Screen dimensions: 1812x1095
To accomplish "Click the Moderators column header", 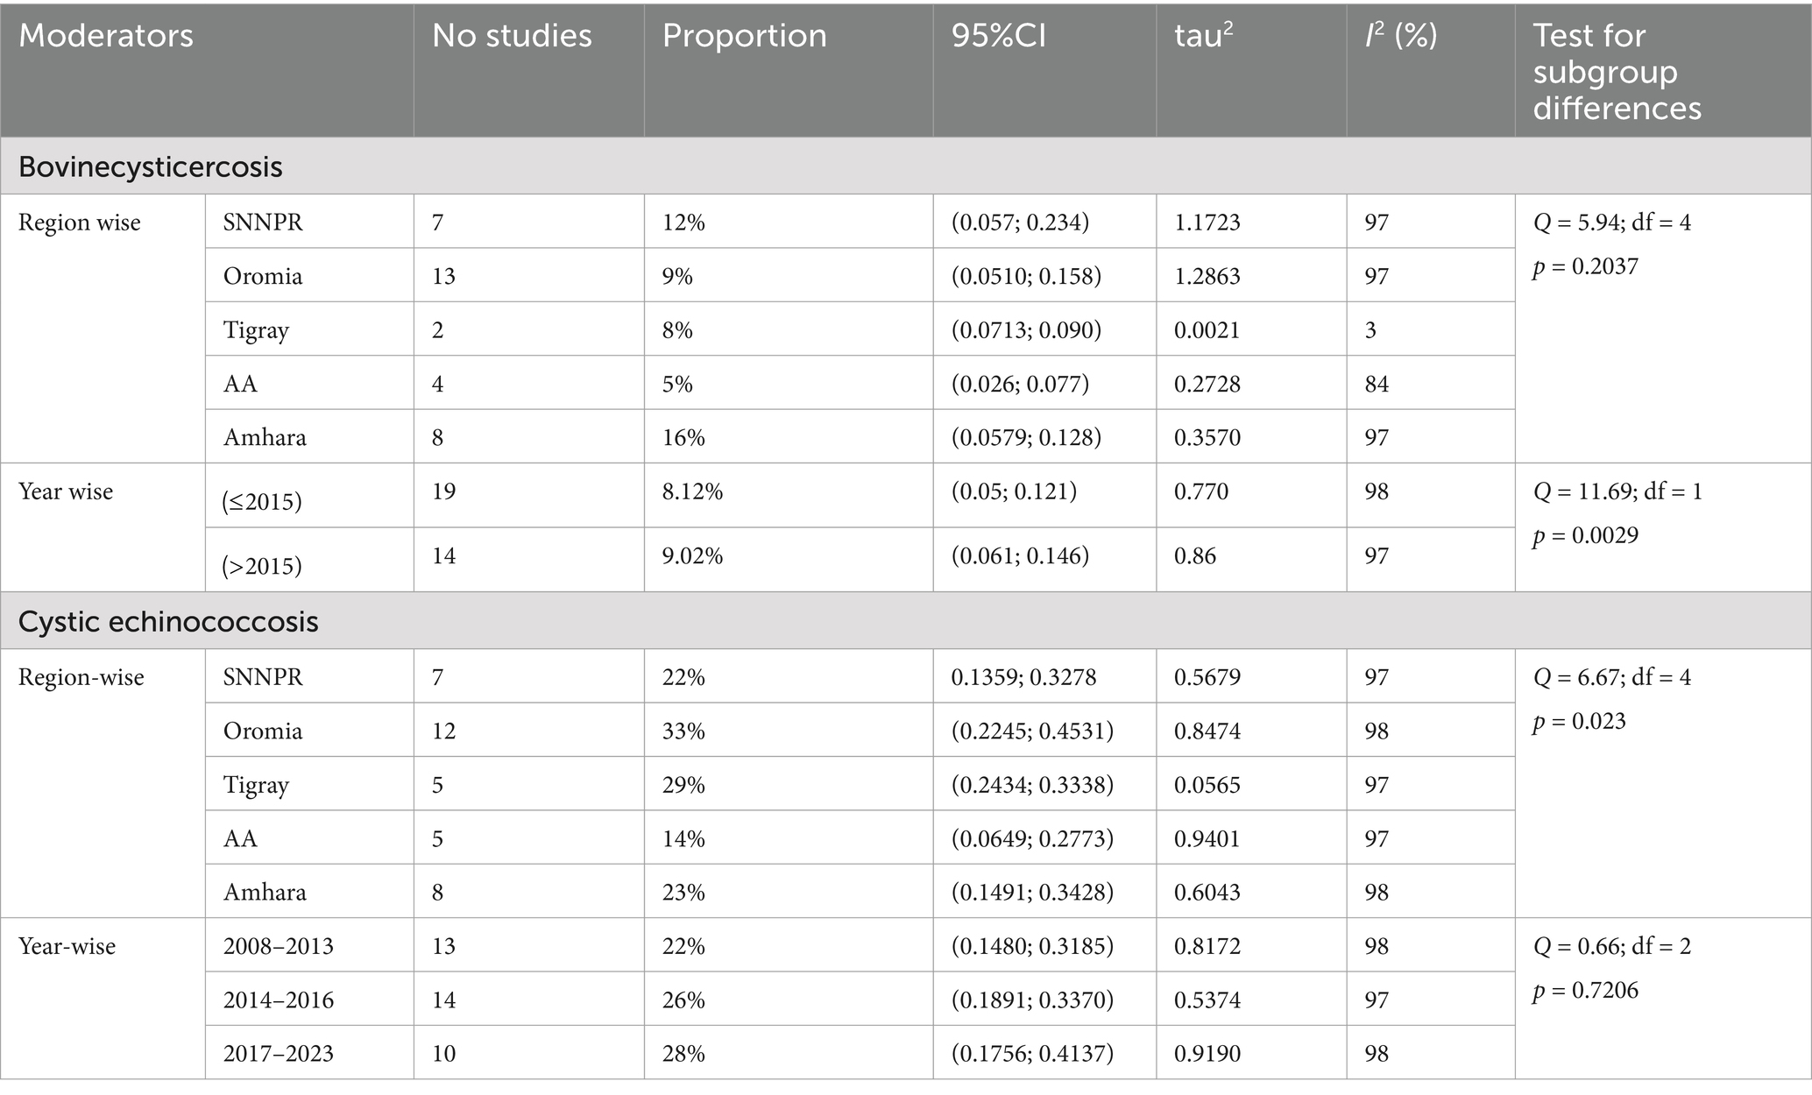I will click(x=106, y=36).
